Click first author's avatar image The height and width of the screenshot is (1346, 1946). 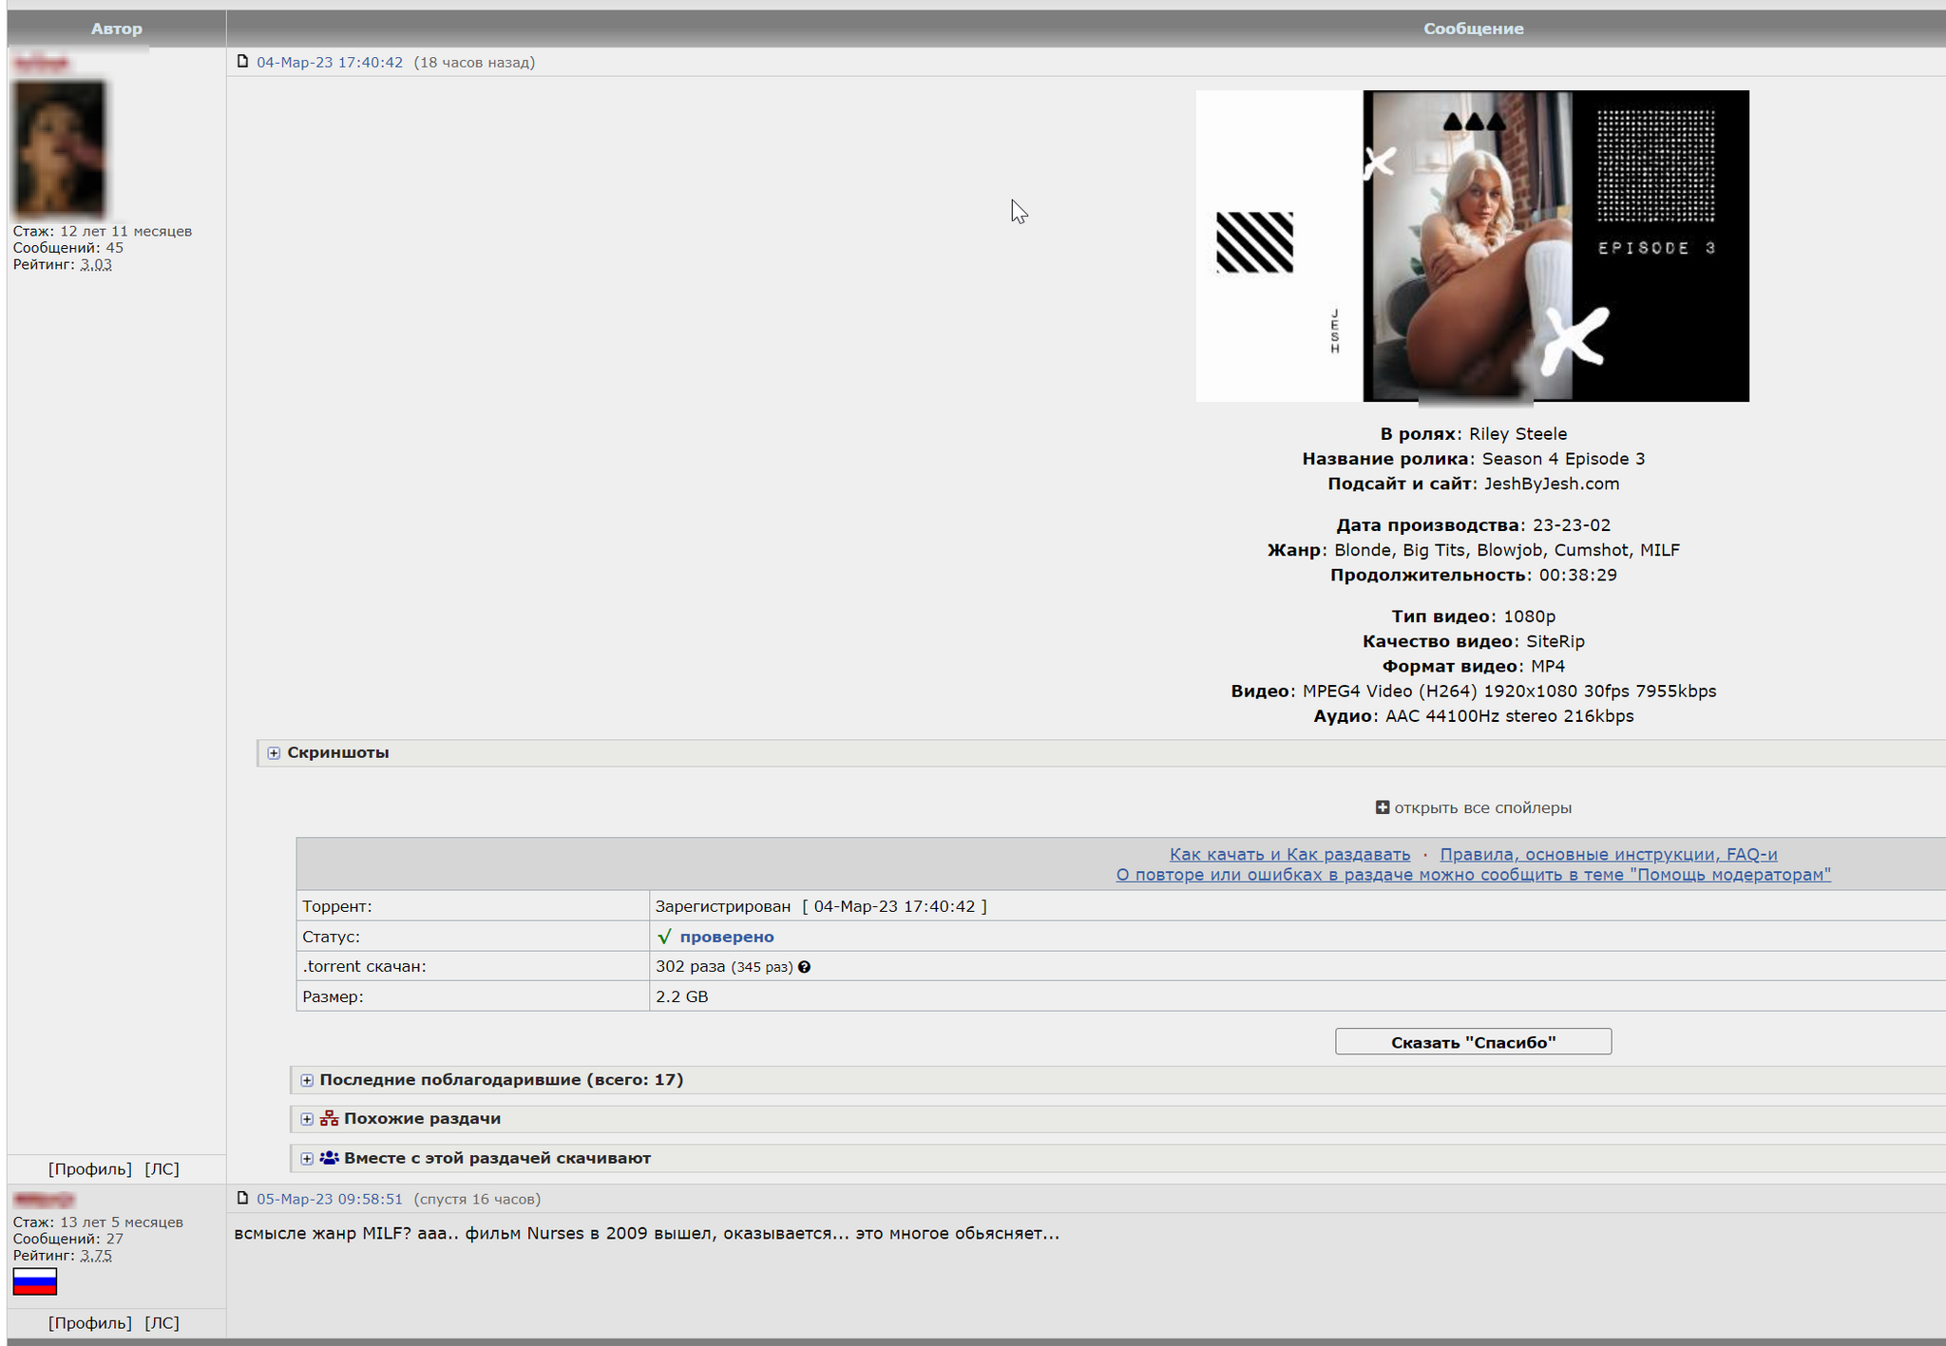[59, 149]
